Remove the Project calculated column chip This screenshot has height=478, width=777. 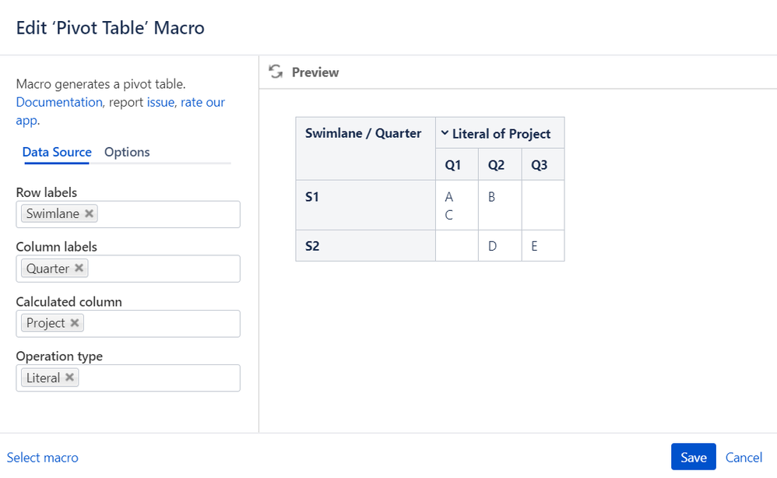(75, 322)
